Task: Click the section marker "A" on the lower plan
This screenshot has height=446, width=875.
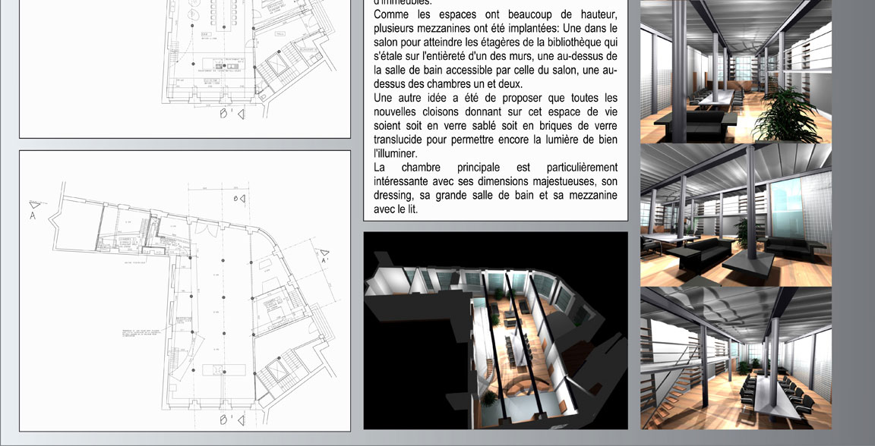Action: click(x=33, y=215)
